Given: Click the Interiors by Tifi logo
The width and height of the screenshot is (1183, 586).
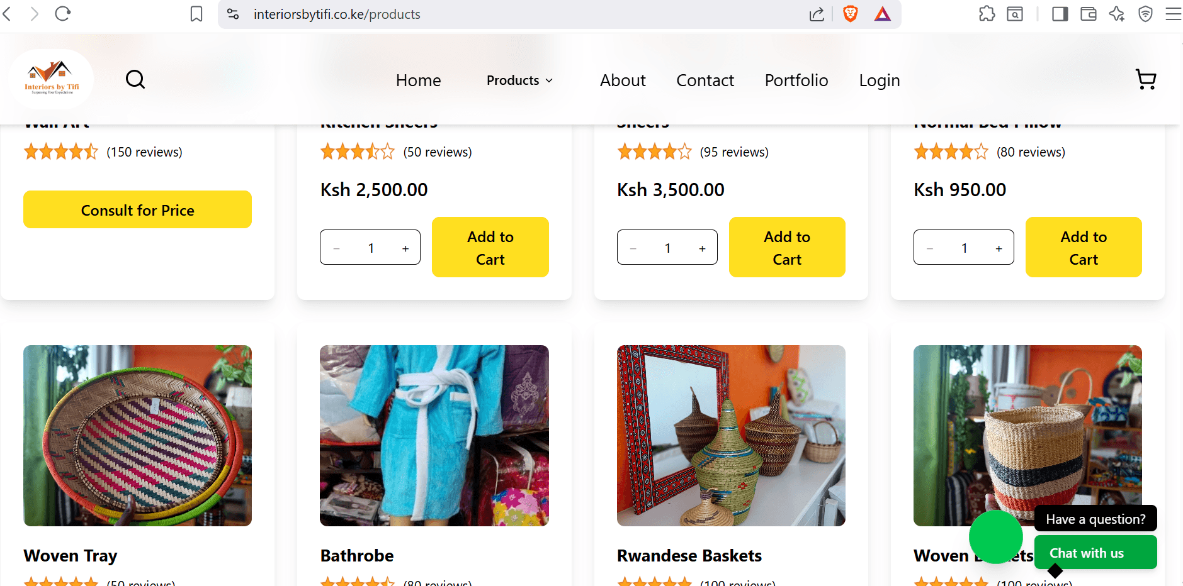Looking at the screenshot, I should point(52,79).
